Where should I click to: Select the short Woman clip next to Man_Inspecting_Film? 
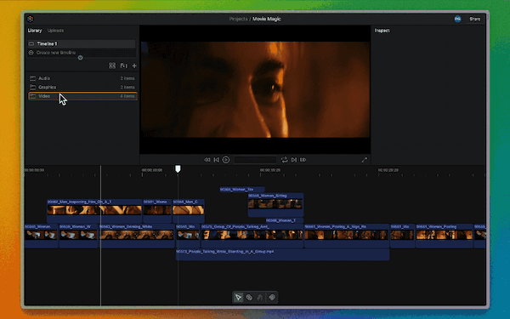(x=157, y=211)
